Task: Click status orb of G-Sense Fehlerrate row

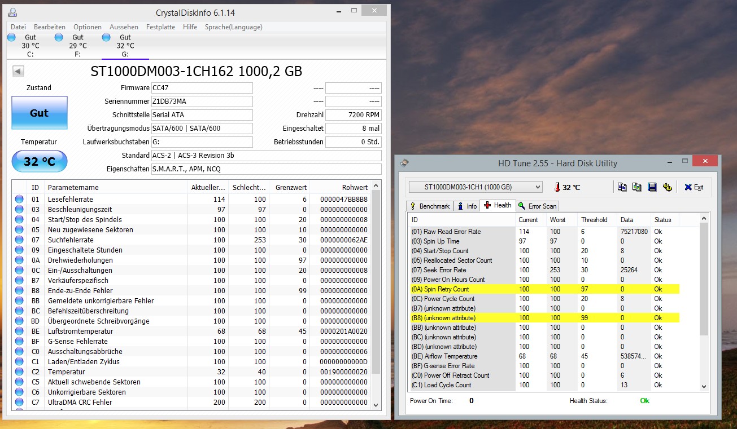Action: click(19, 341)
